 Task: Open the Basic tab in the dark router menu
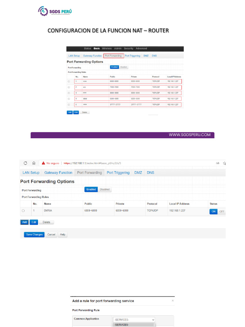click(x=97, y=49)
